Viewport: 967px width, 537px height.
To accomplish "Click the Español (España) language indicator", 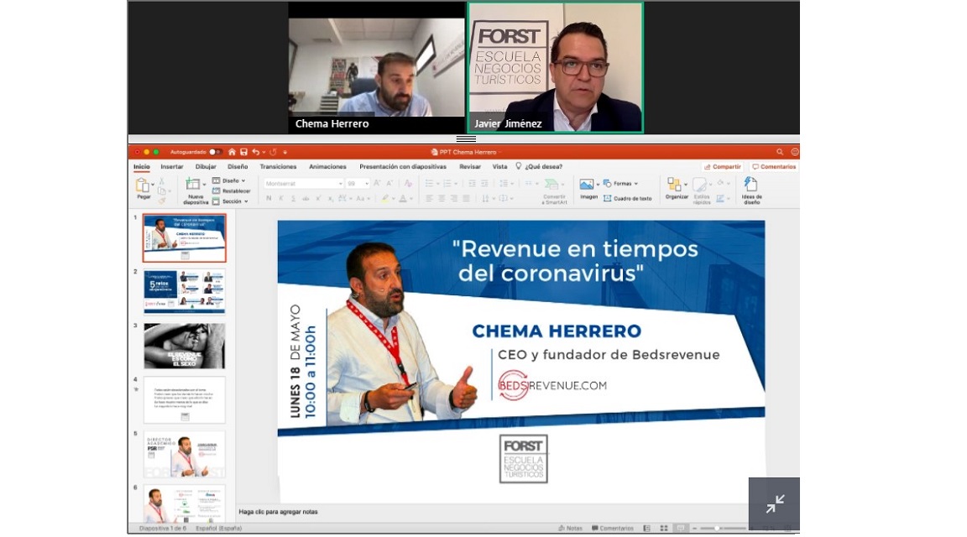I will pos(219,529).
